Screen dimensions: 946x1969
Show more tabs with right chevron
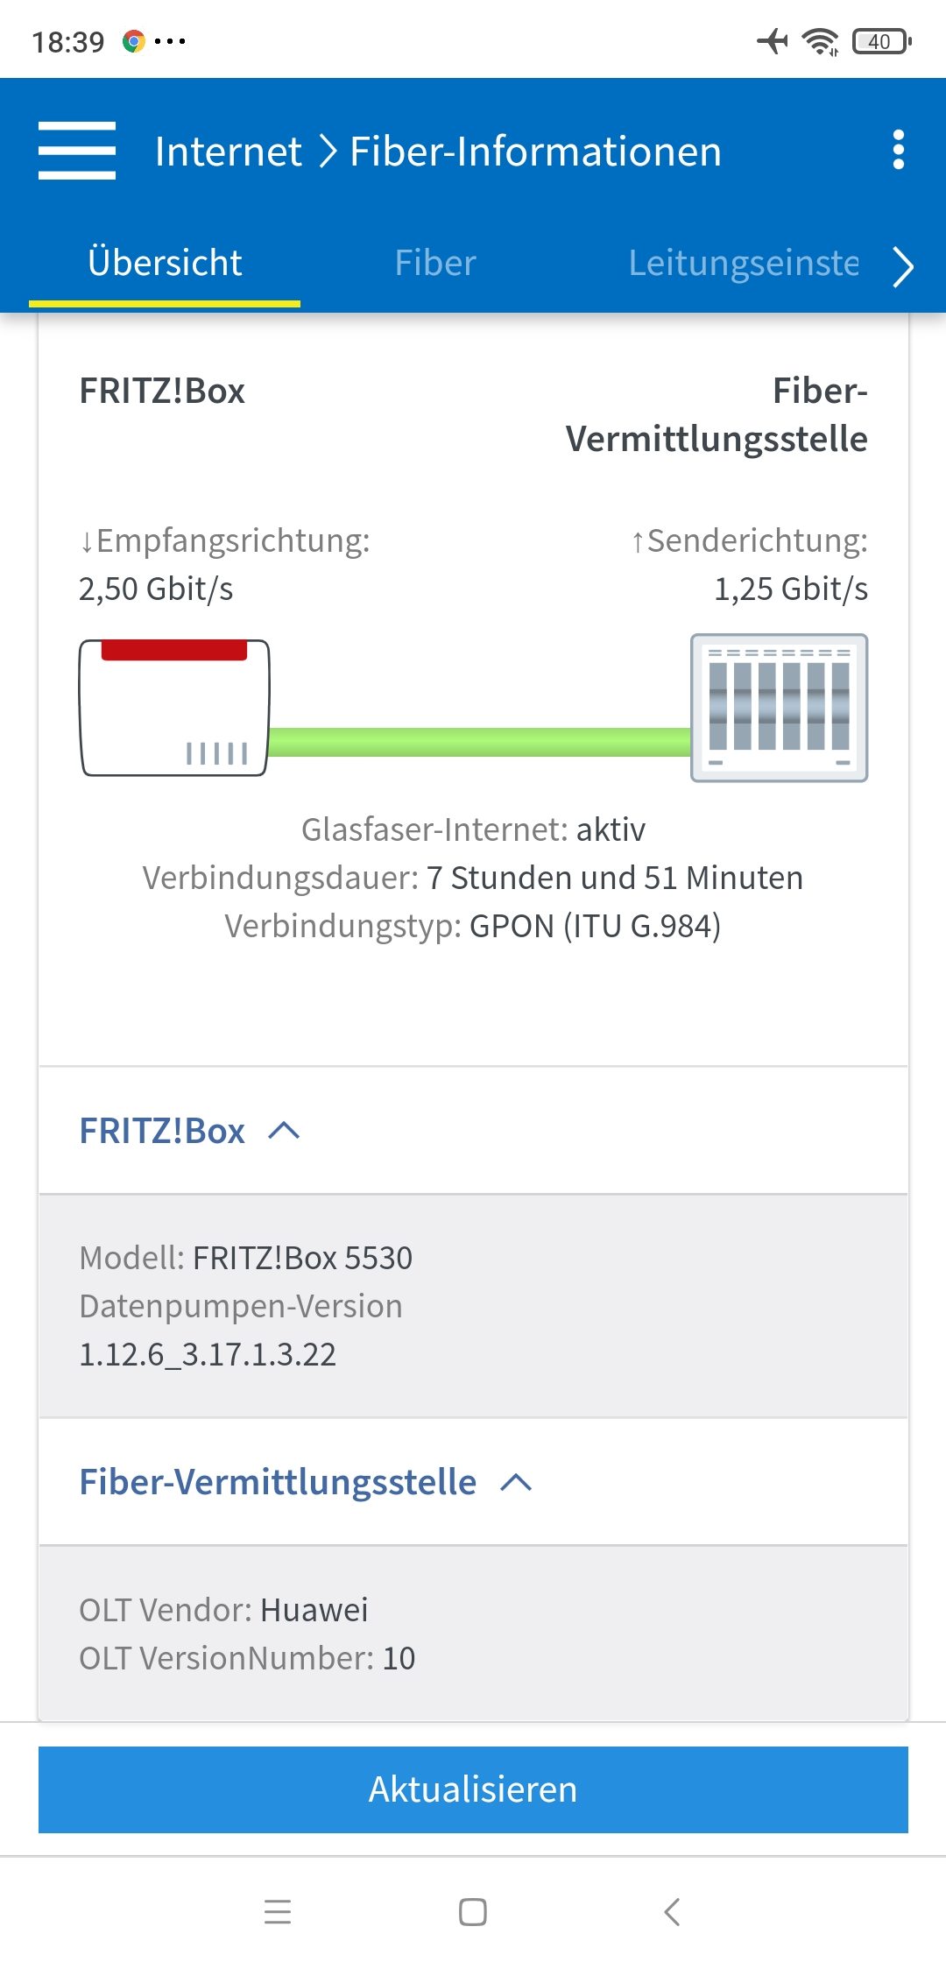(x=903, y=266)
